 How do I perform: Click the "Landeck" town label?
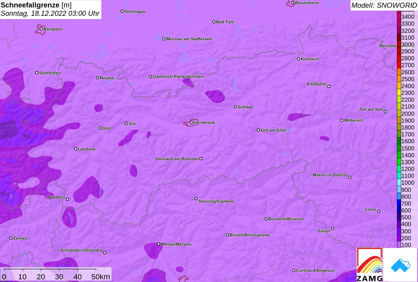pyautogui.click(x=87, y=149)
